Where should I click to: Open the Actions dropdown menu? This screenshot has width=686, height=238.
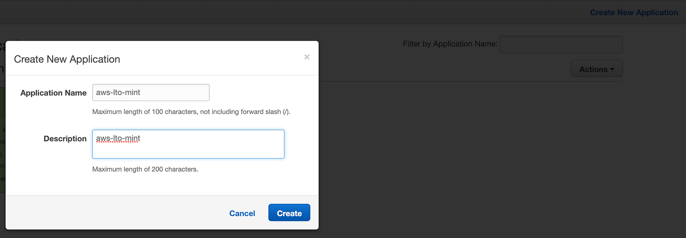coord(596,69)
